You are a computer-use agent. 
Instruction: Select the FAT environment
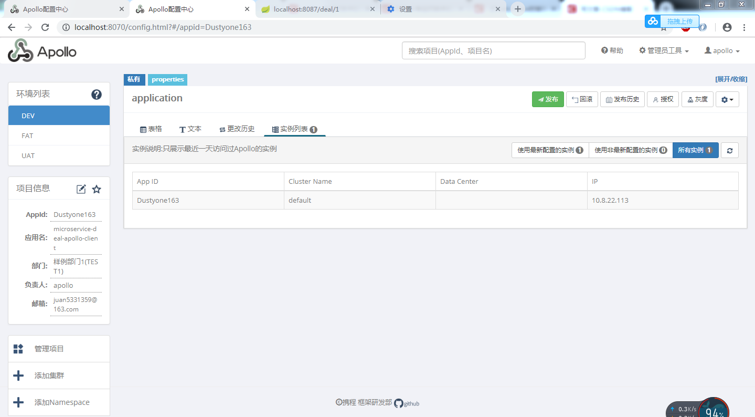coord(59,135)
